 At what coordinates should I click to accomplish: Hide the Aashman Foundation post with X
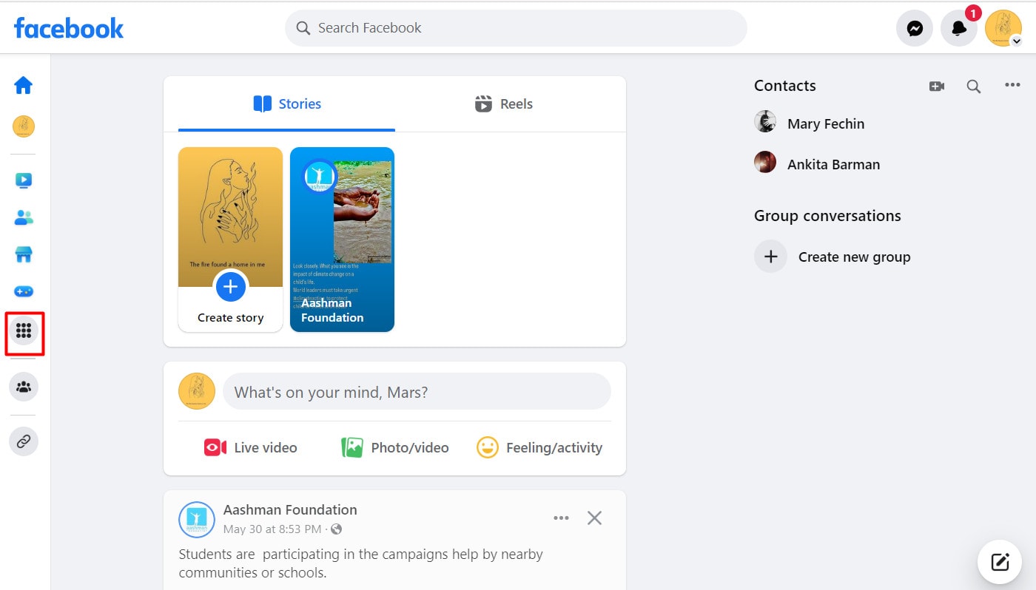[594, 518]
